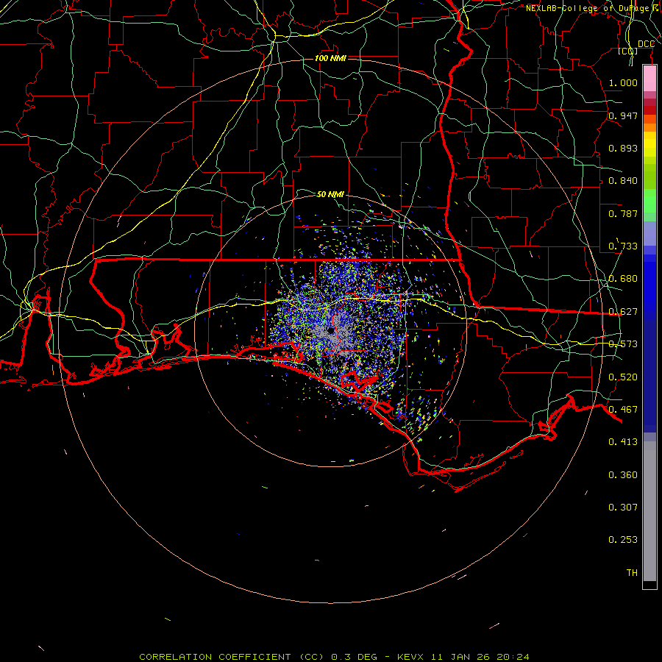
Task: Click the DCC label above the color bar
Action: point(646,44)
